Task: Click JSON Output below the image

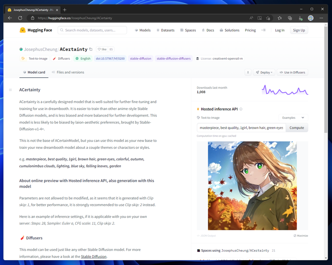Action: [206, 236]
